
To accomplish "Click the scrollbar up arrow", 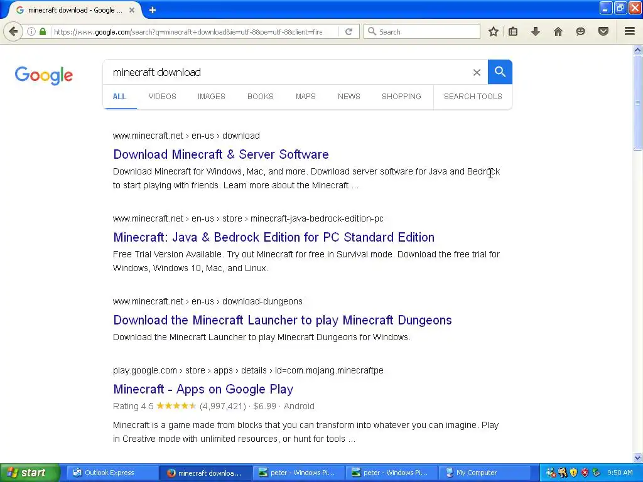I will tap(637, 50).
